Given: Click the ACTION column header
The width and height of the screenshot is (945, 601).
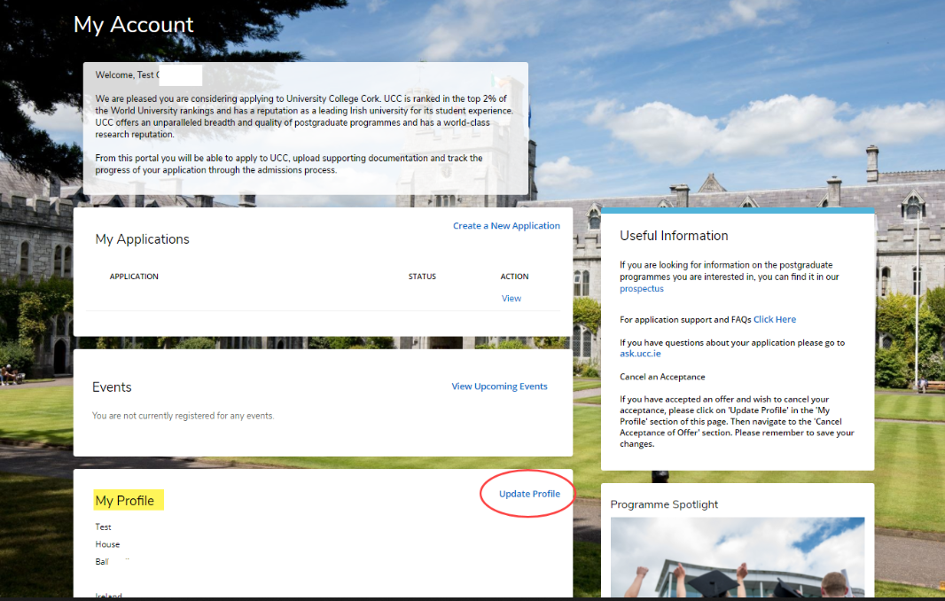Looking at the screenshot, I should pos(514,277).
